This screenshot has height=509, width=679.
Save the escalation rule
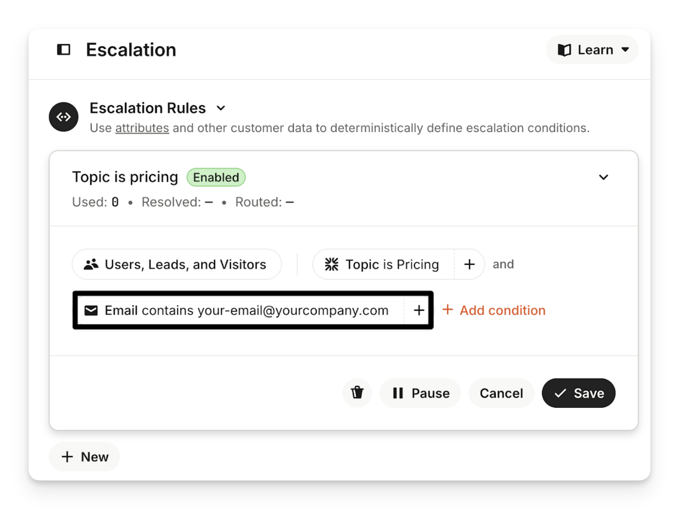578,393
